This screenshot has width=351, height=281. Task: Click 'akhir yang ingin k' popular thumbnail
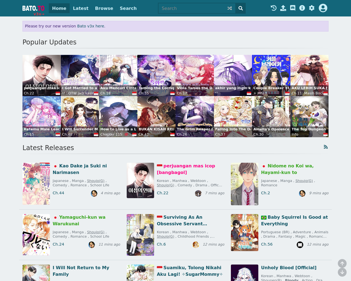pos(233,75)
